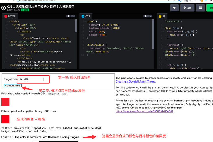Click 'display: inline-block;' in CSS editor
213x142 pixels.
pos(104,25)
